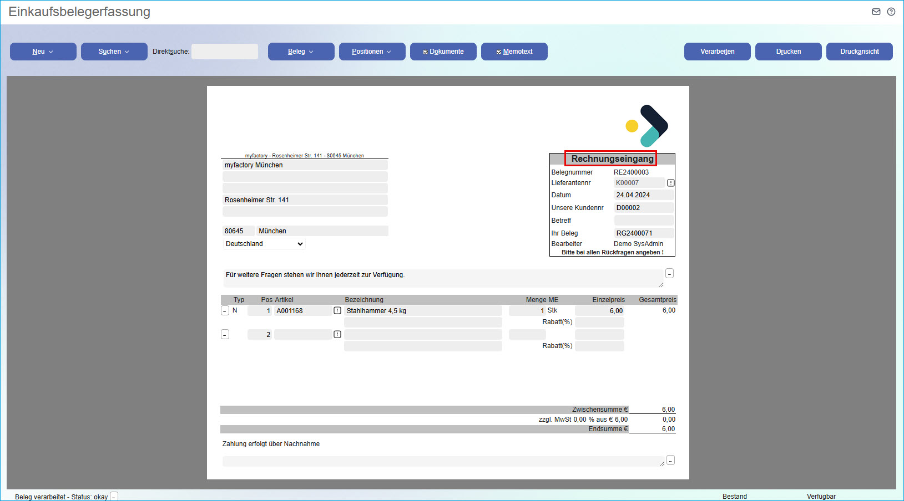
Task: Open the ellipsis button beside header text field
Action: (x=670, y=273)
